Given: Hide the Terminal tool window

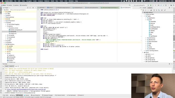Looking at the screenshot, I should (172, 64).
